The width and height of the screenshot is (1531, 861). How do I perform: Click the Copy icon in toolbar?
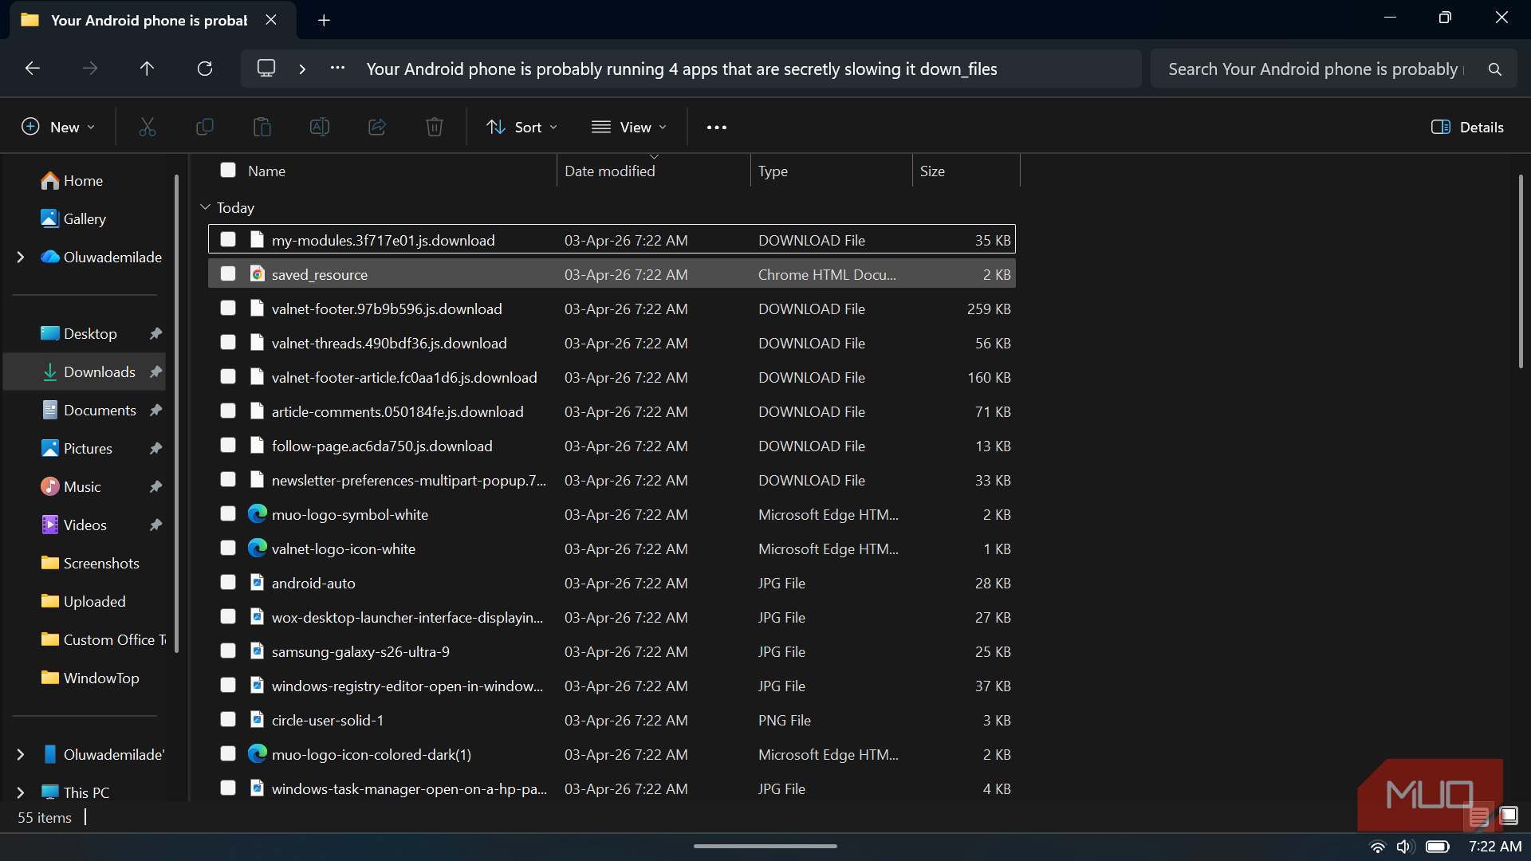click(x=205, y=127)
